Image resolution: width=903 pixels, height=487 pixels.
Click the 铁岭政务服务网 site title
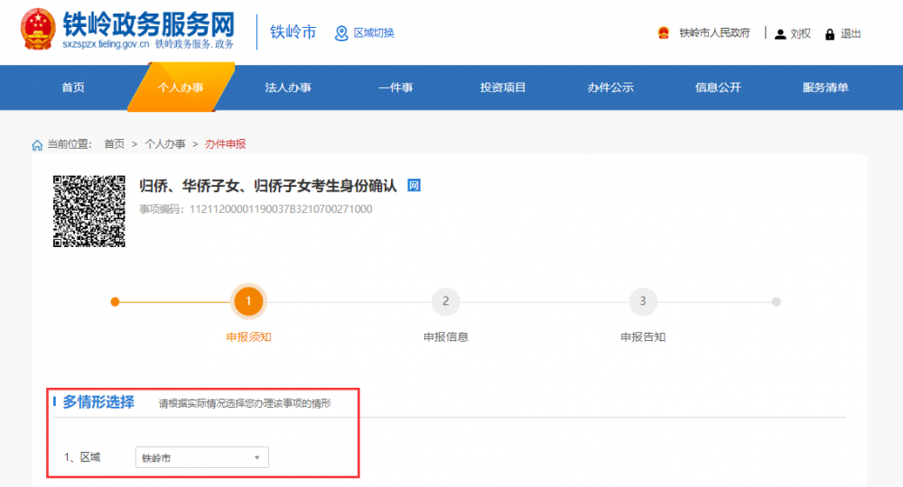click(149, 24)
